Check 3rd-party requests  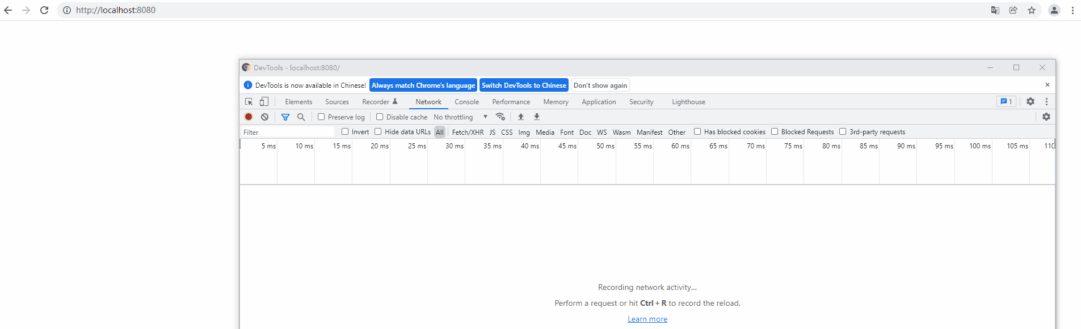click(843, 131)
